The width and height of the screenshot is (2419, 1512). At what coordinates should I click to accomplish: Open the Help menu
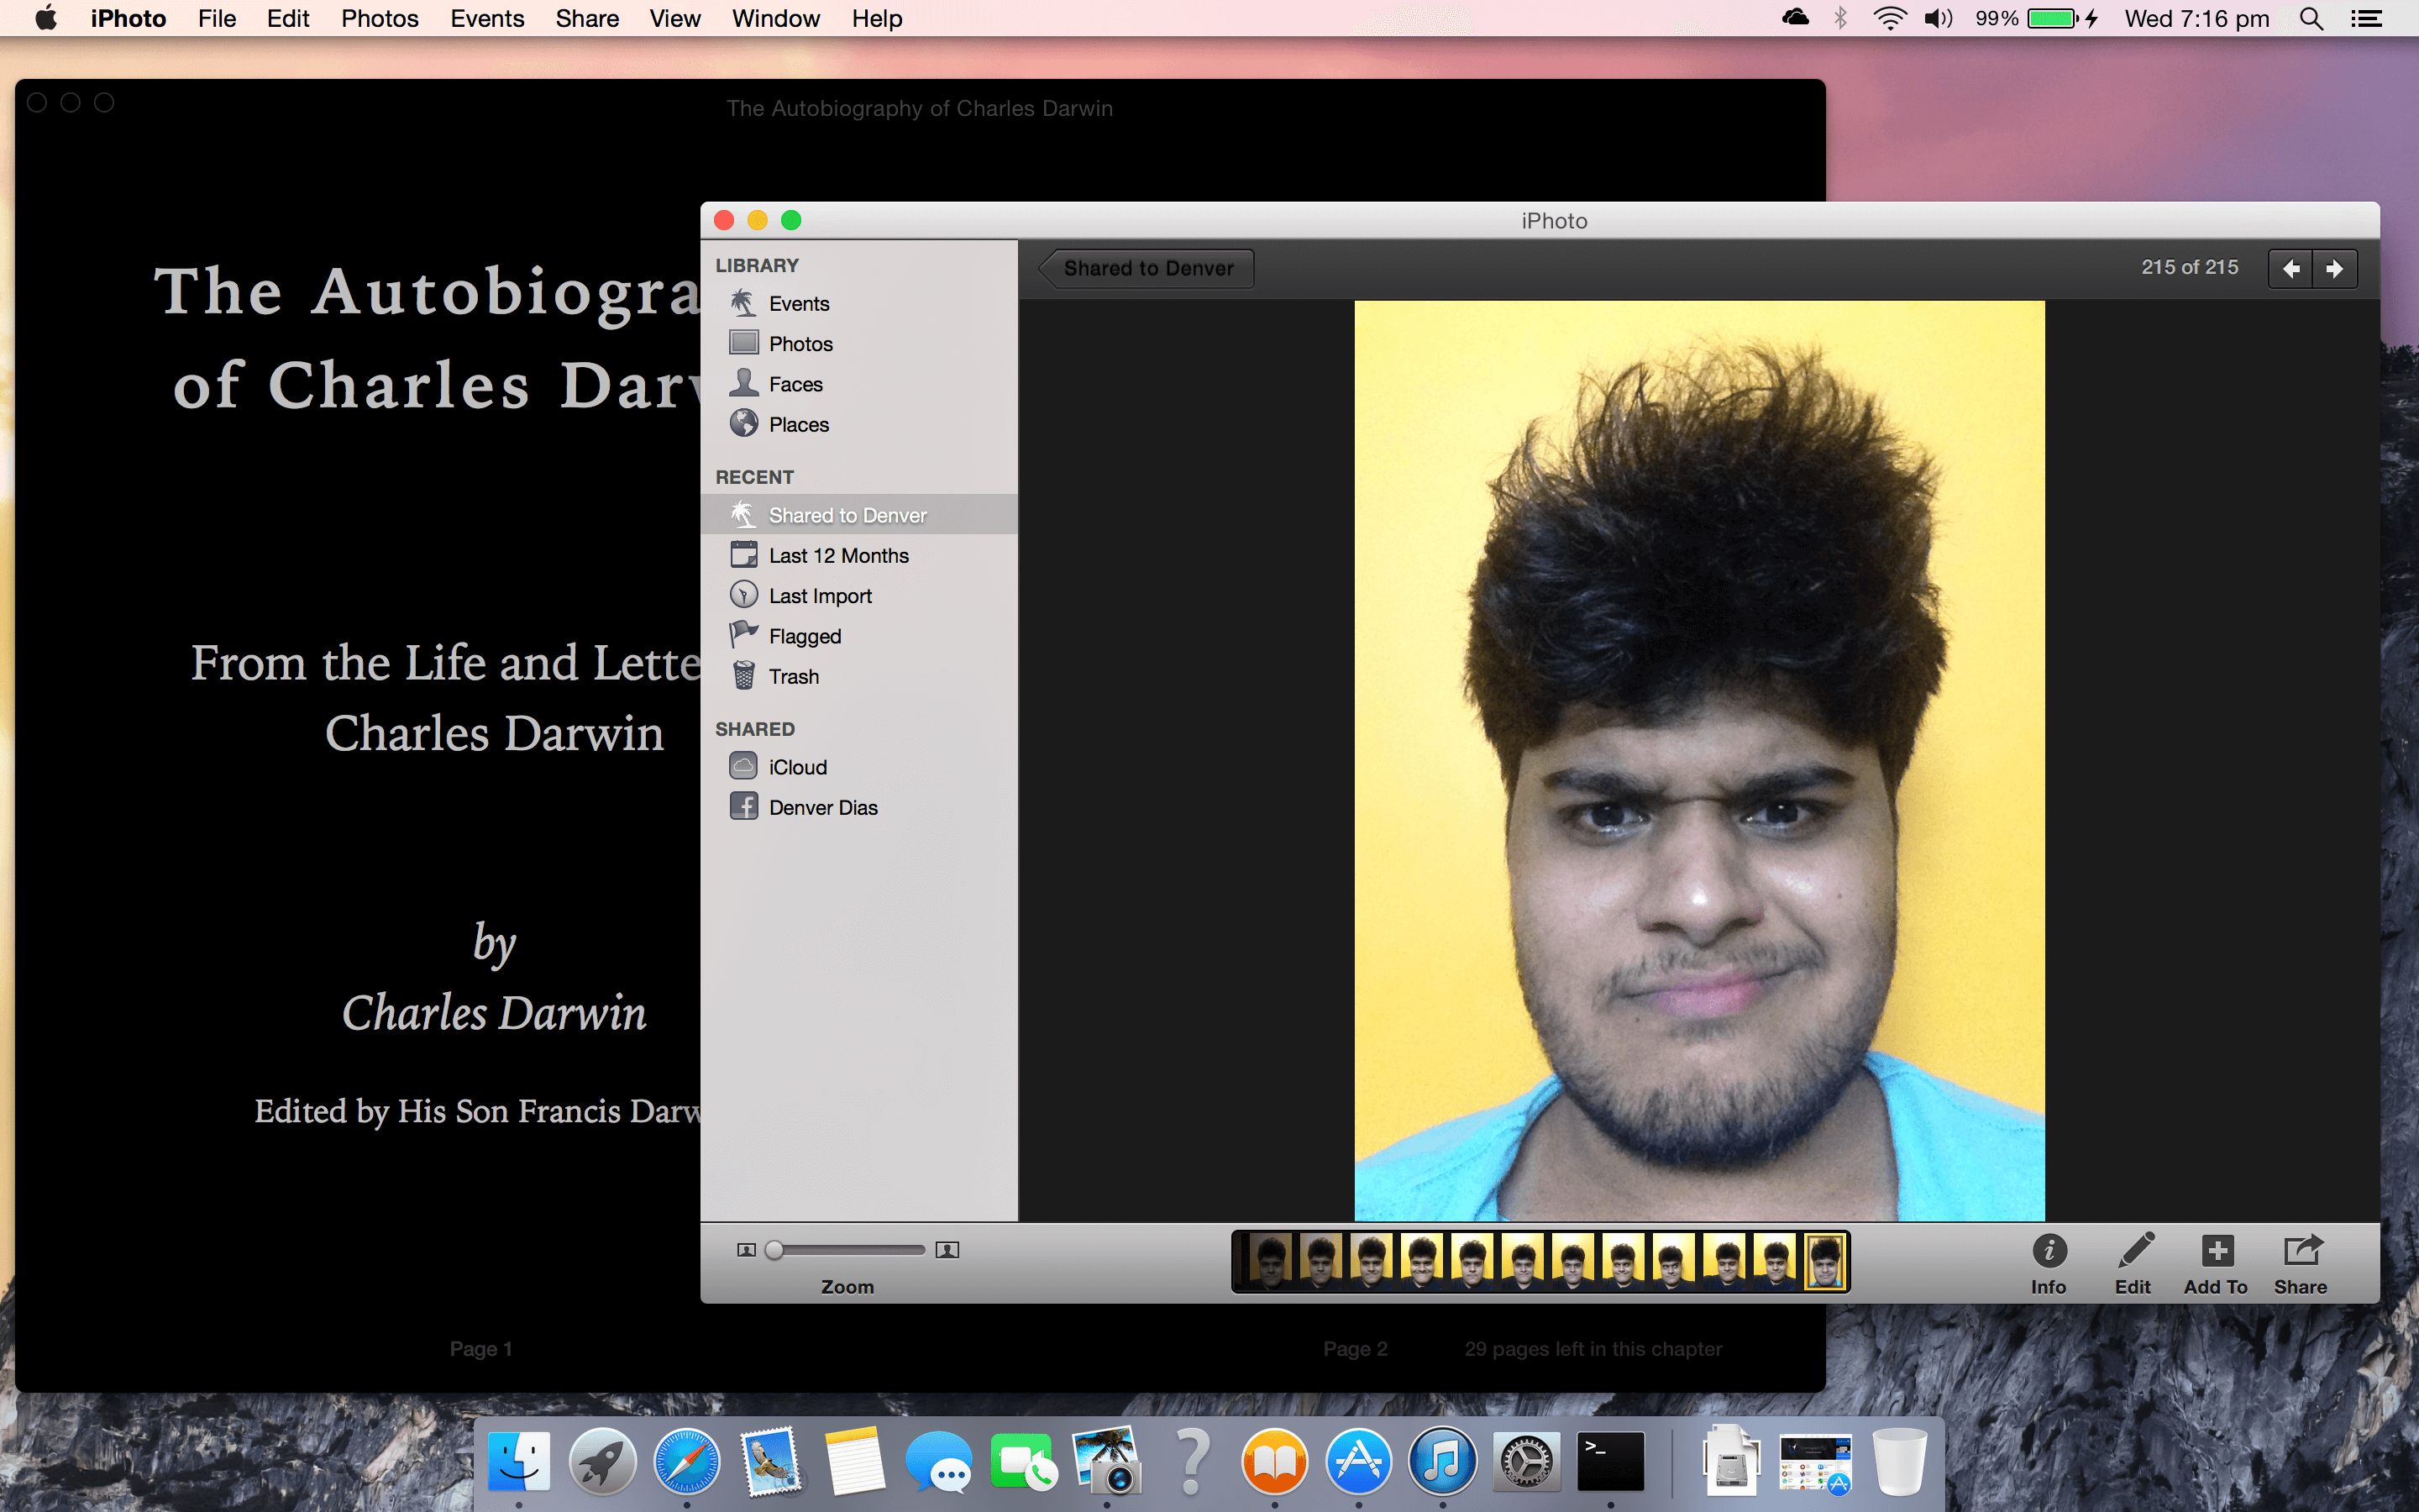pyautogui.click(x=877, y=18)
